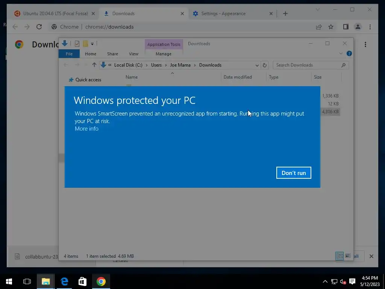
Task: Select the file sized 4,806 KB
Action: coord(330,112)
